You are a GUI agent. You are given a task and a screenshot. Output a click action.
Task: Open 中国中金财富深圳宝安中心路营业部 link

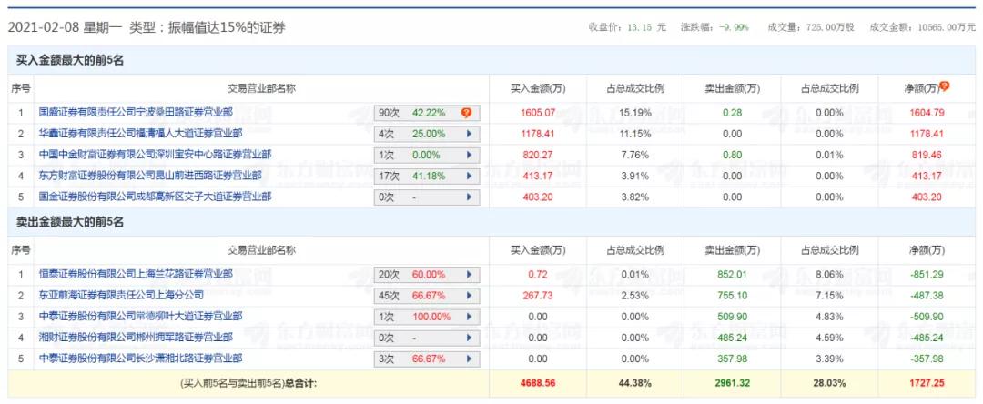155,155
